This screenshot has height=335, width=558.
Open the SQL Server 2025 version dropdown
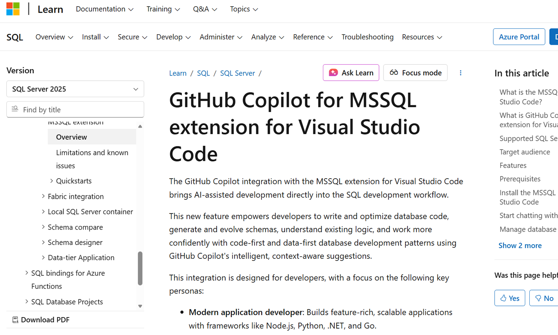pos(75,89)
